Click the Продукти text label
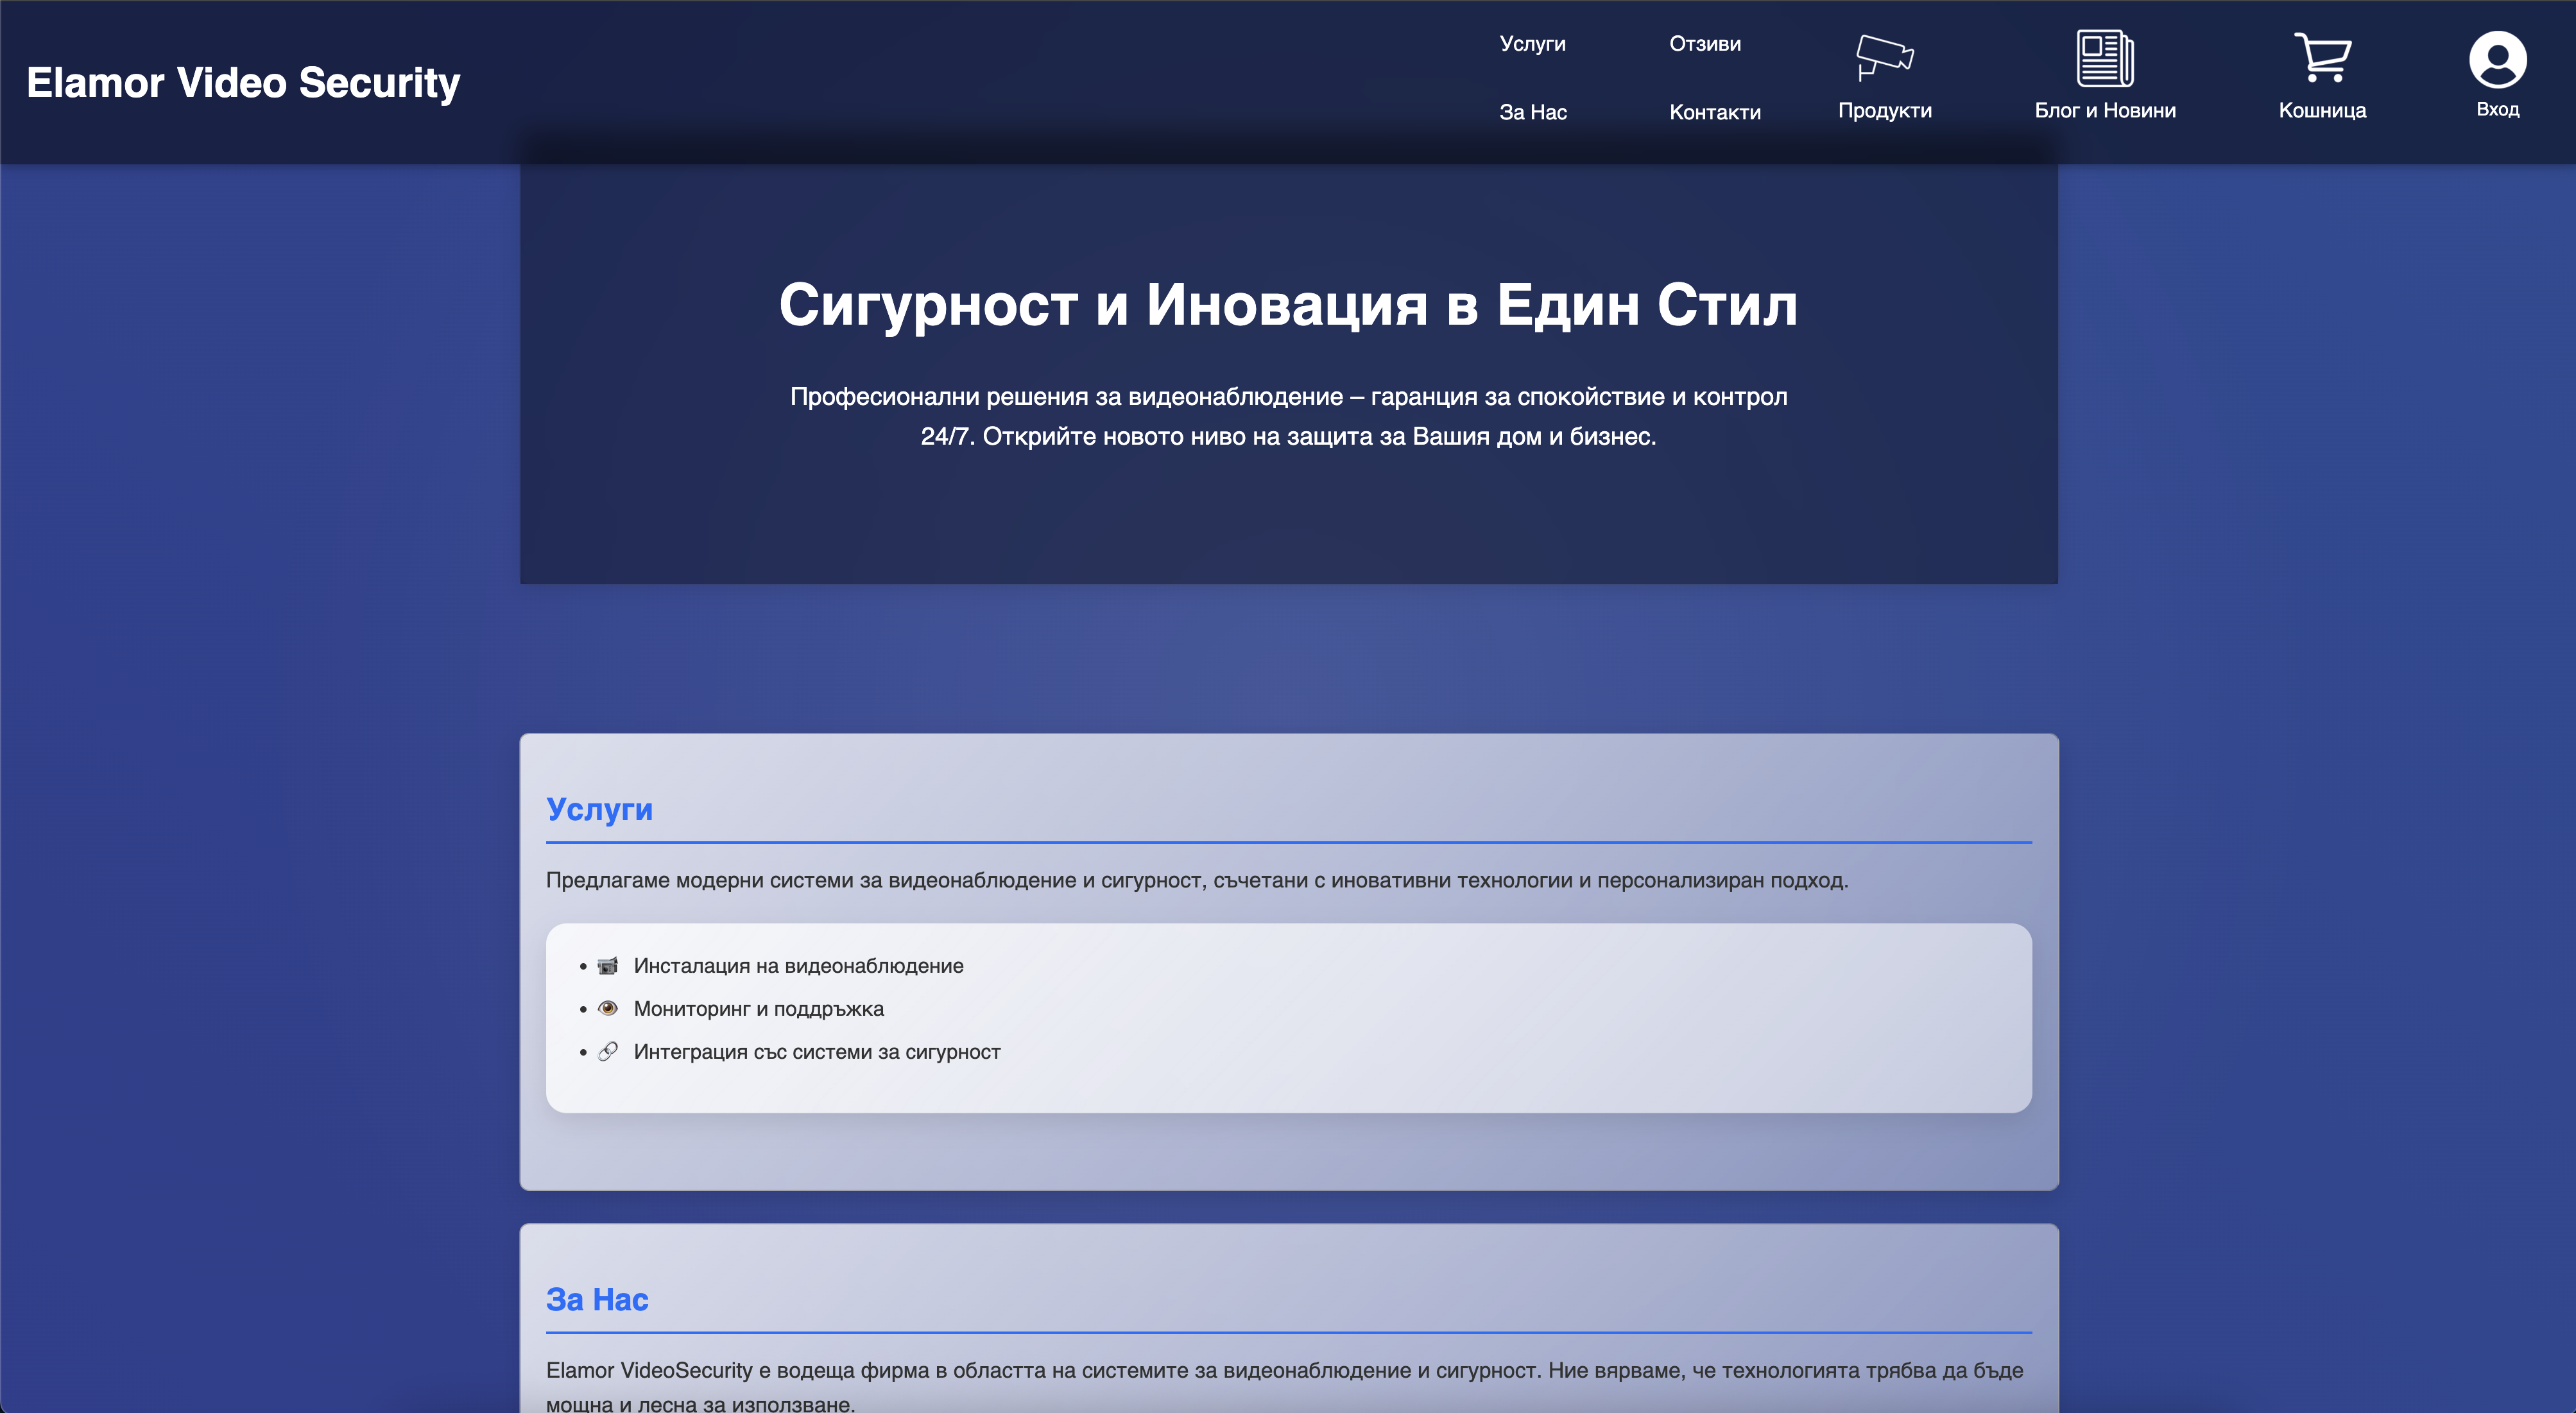This screenshot has height=1413, width=2576. (x=1884, y=110)
